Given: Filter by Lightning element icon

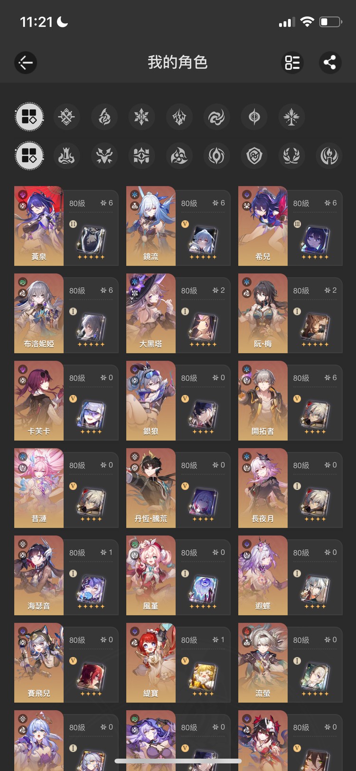Looking at the screenshot, I should pos(179,117).
